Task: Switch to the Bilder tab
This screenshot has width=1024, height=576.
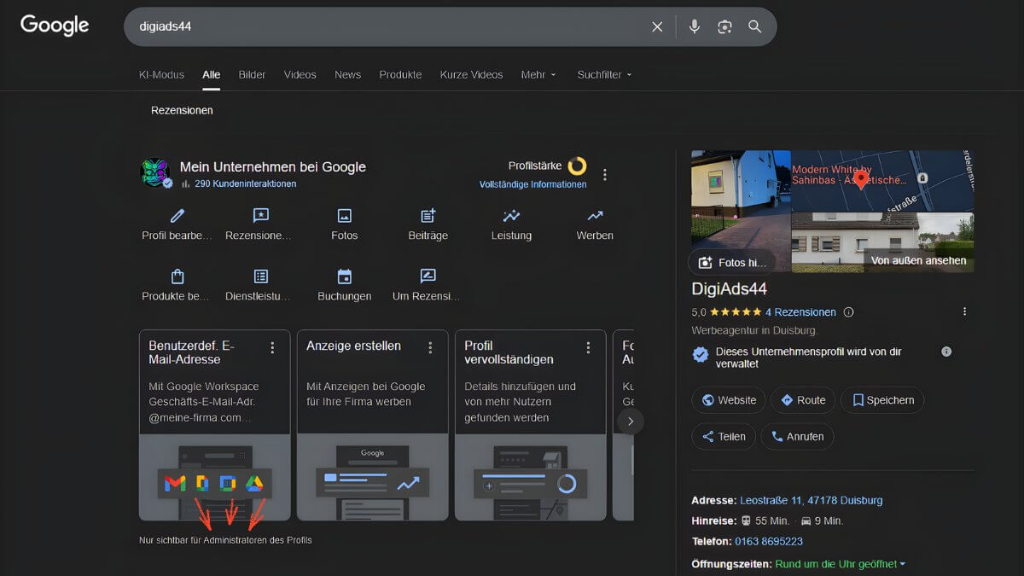Action: click(x=252, y=75)
